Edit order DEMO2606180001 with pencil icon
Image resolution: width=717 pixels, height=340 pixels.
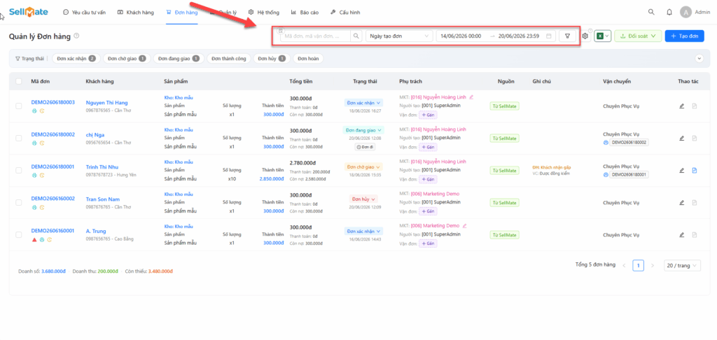point(682,171)
